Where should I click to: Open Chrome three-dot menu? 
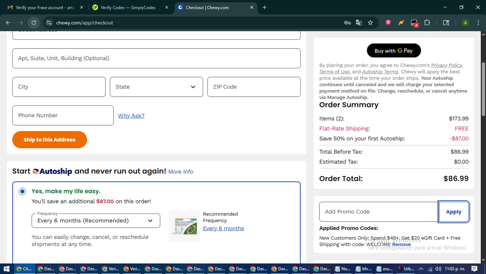[x=478, y=23]
